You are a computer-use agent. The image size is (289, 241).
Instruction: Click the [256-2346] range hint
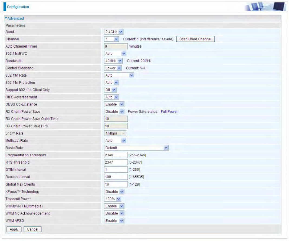pyautogui.click(x=137, y=155)
